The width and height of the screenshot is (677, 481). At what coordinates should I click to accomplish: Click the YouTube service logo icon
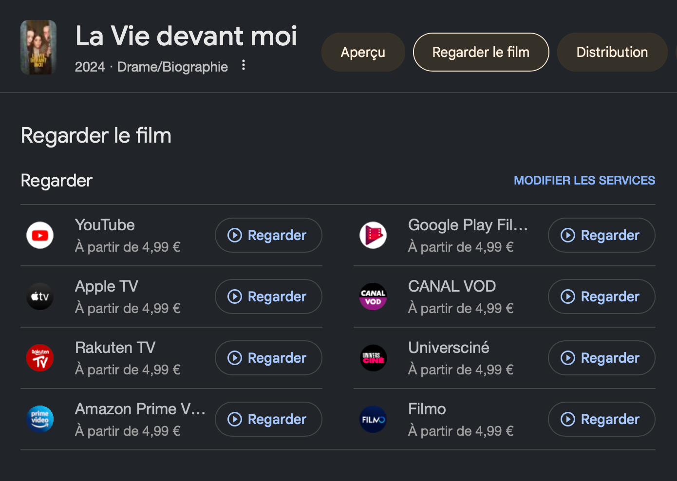coord(40,235)
